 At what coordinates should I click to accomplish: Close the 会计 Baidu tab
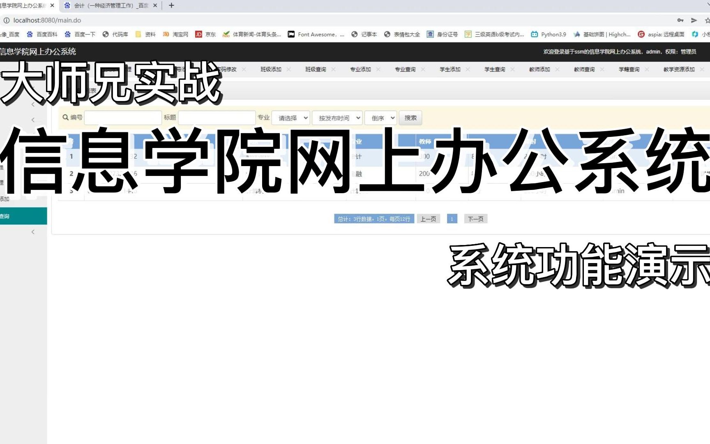coord(155,5)
